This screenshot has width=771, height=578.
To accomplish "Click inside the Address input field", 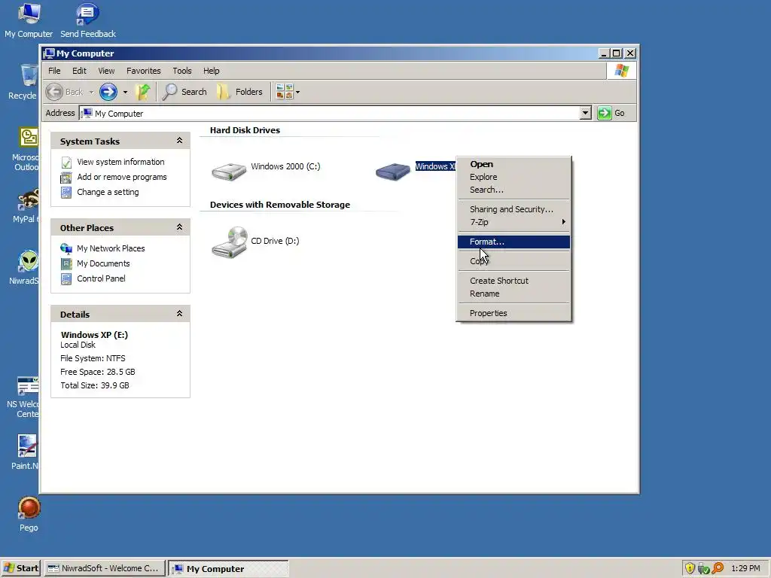I will [330, 113].
